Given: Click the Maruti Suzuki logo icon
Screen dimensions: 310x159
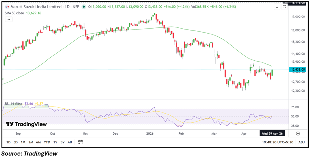Looking at the screenshot, I should click(x=6, y=6).
